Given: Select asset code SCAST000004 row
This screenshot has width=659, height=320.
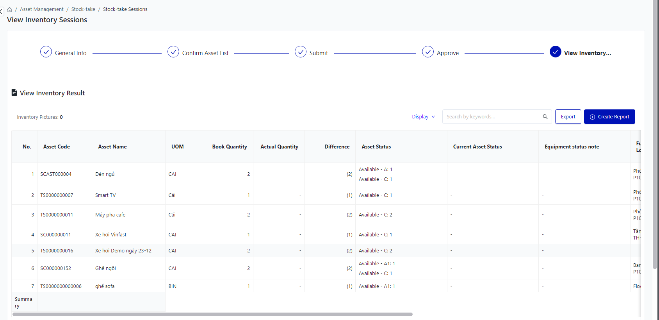Looking at the screenshot, I should click(x=56, y=174).
